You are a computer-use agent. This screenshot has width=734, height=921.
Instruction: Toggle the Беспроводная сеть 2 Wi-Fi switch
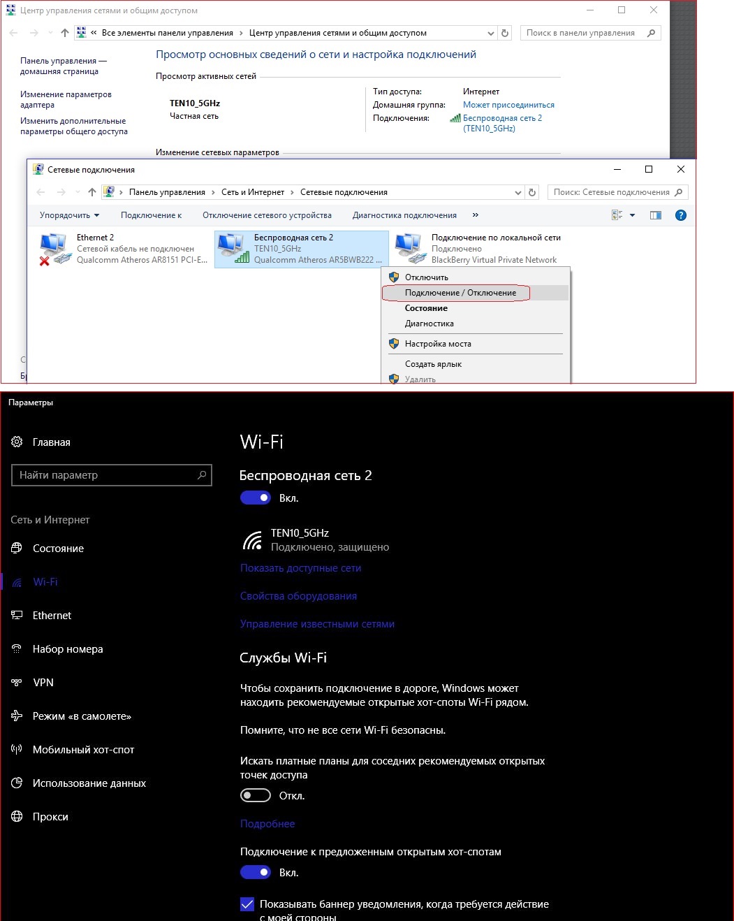coord(256,498)
